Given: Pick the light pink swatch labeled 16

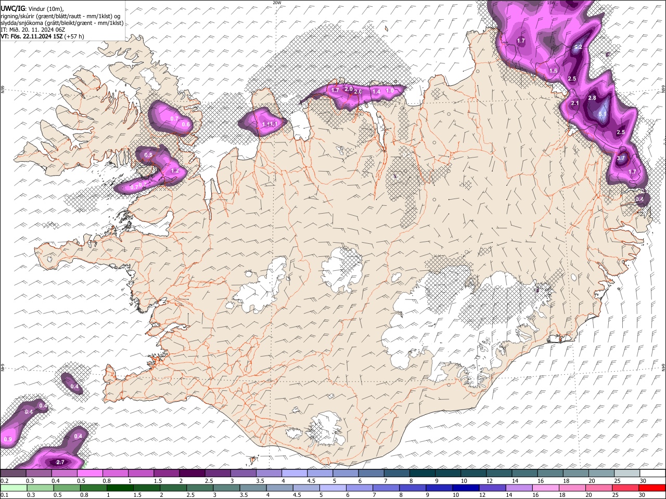Looking at the screenshot, I should click(x=546, y=488).
